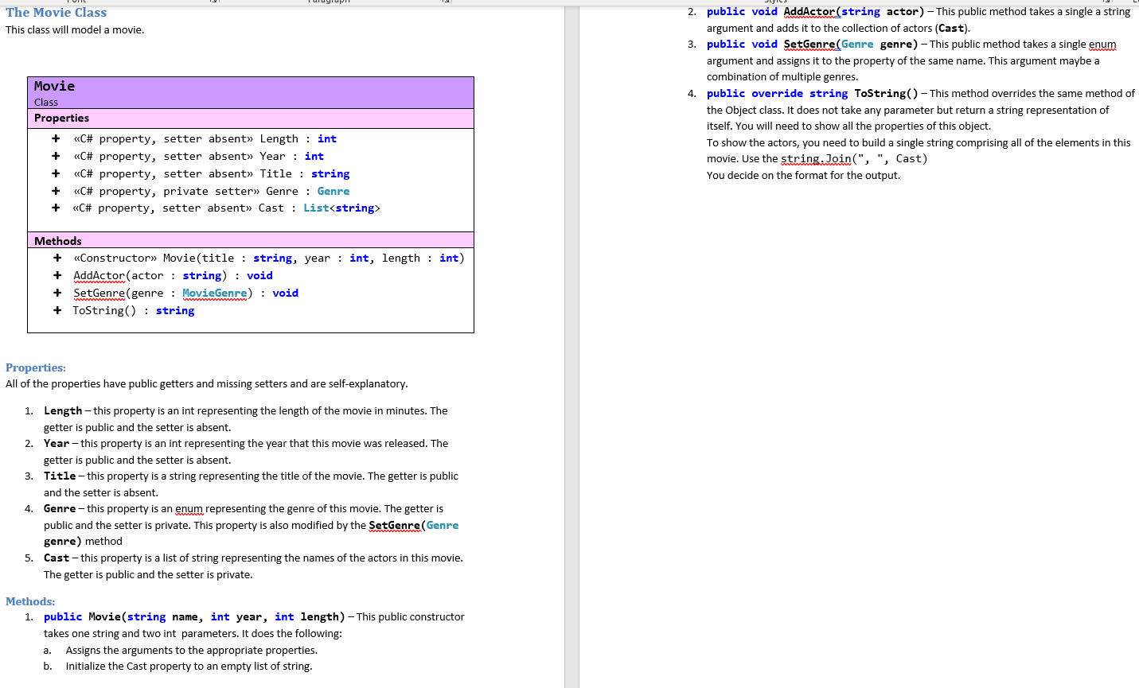The height and width of the screenshot is (688, 1139).
Task: Select the sentence "This class will model a movie."
Action: point(75,30)
